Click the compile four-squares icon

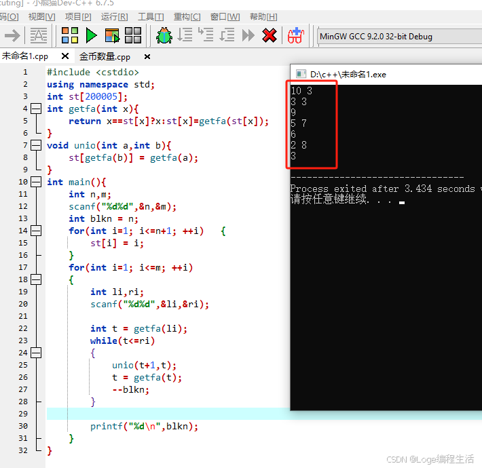70,35
